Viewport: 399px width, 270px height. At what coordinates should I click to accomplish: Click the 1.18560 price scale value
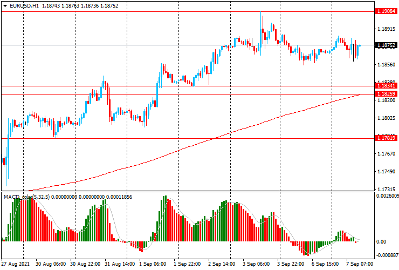[386, 65]
